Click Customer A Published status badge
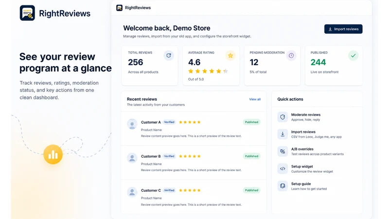The image size is (389, 219). pyautogui.click(x=251, y=122)
